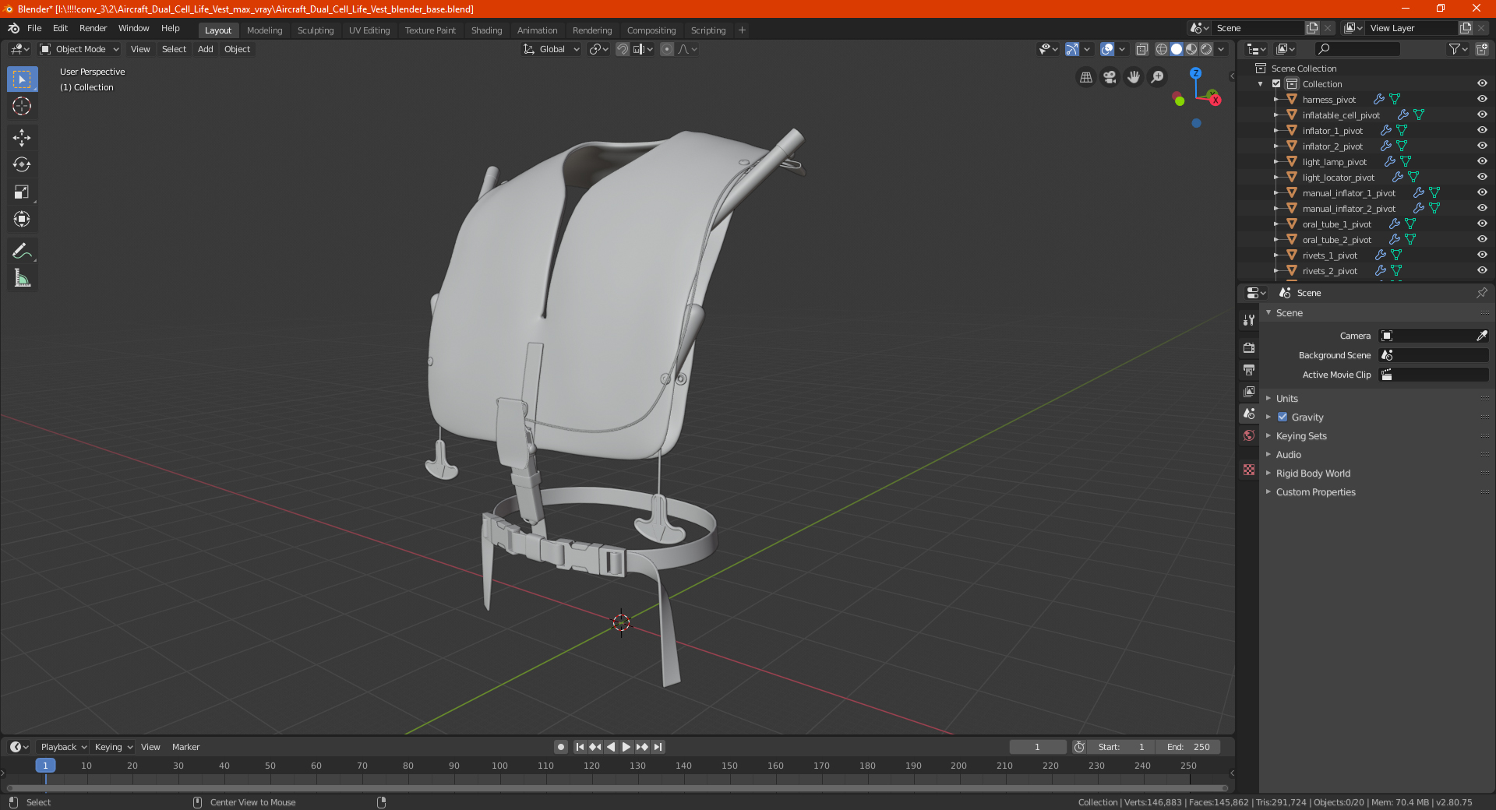Image resolution: width=1496 pixels, height=810 pixels.
Task: Open the Render properties tab
Action: pos(1249,347)
